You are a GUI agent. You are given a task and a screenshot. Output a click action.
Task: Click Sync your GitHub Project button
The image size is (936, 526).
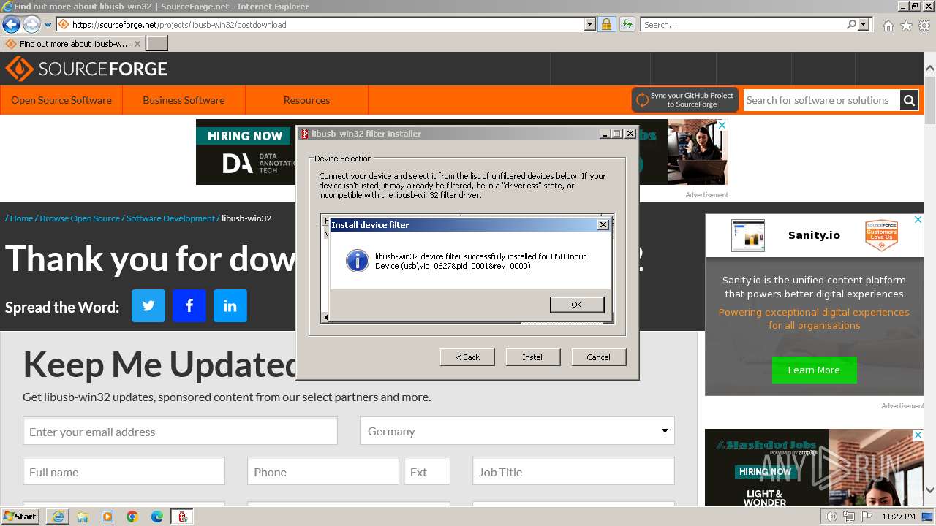tap(685, 100)
